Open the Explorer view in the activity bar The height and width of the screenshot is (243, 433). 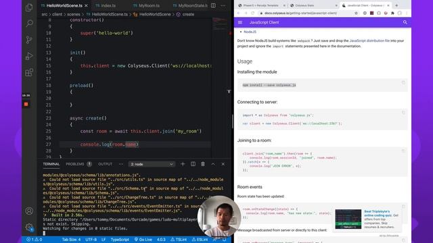click(x=29, y=7)
